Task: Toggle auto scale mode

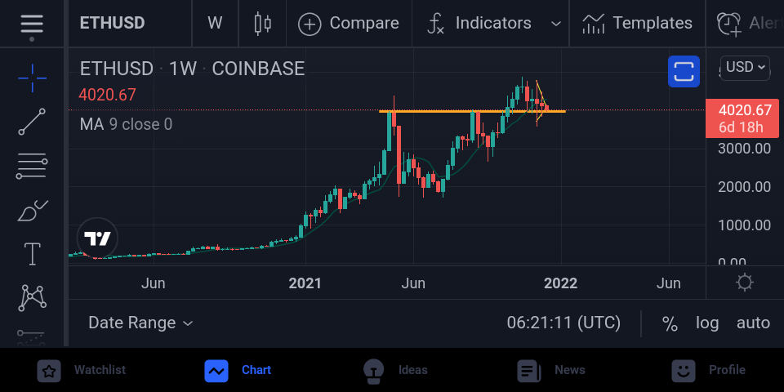Action: click(x=753, y=323)
